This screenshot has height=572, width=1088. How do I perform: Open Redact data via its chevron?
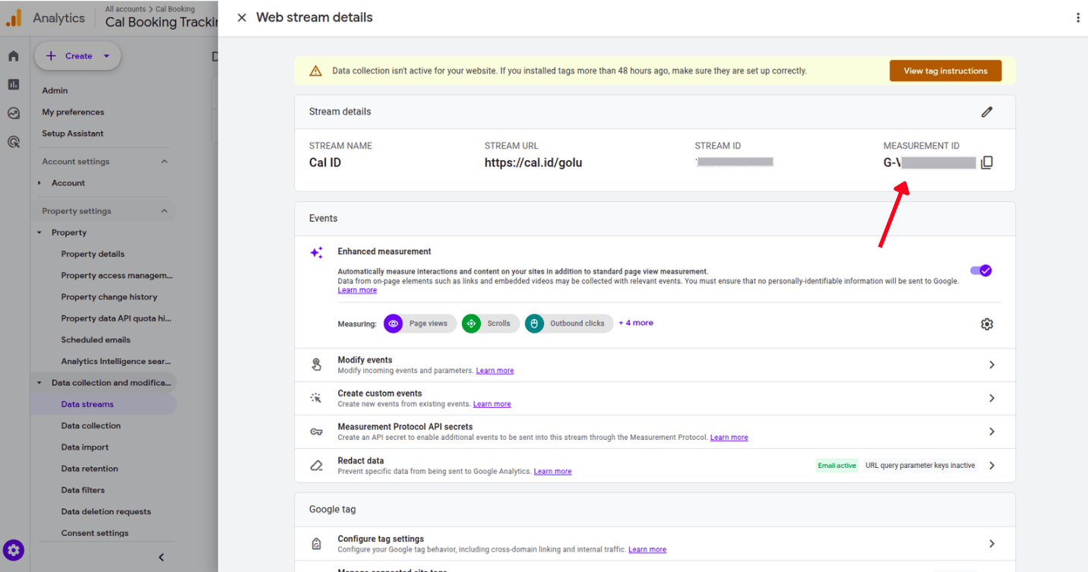(x=992, y=466)
